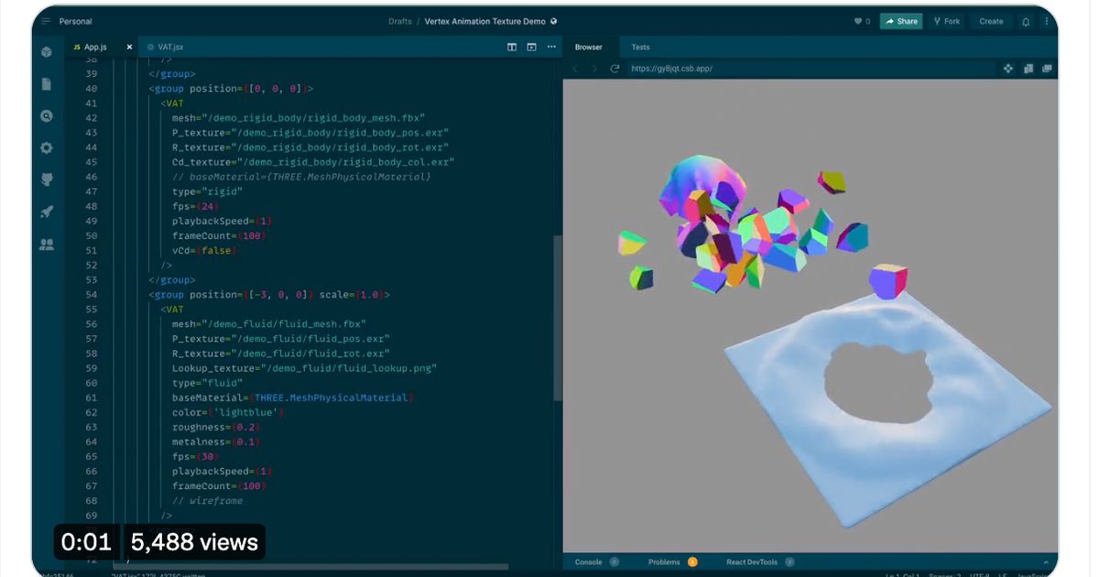Like the sandbox with the heart toggle
Screen dimensions: 1099x577
(856, 20)
